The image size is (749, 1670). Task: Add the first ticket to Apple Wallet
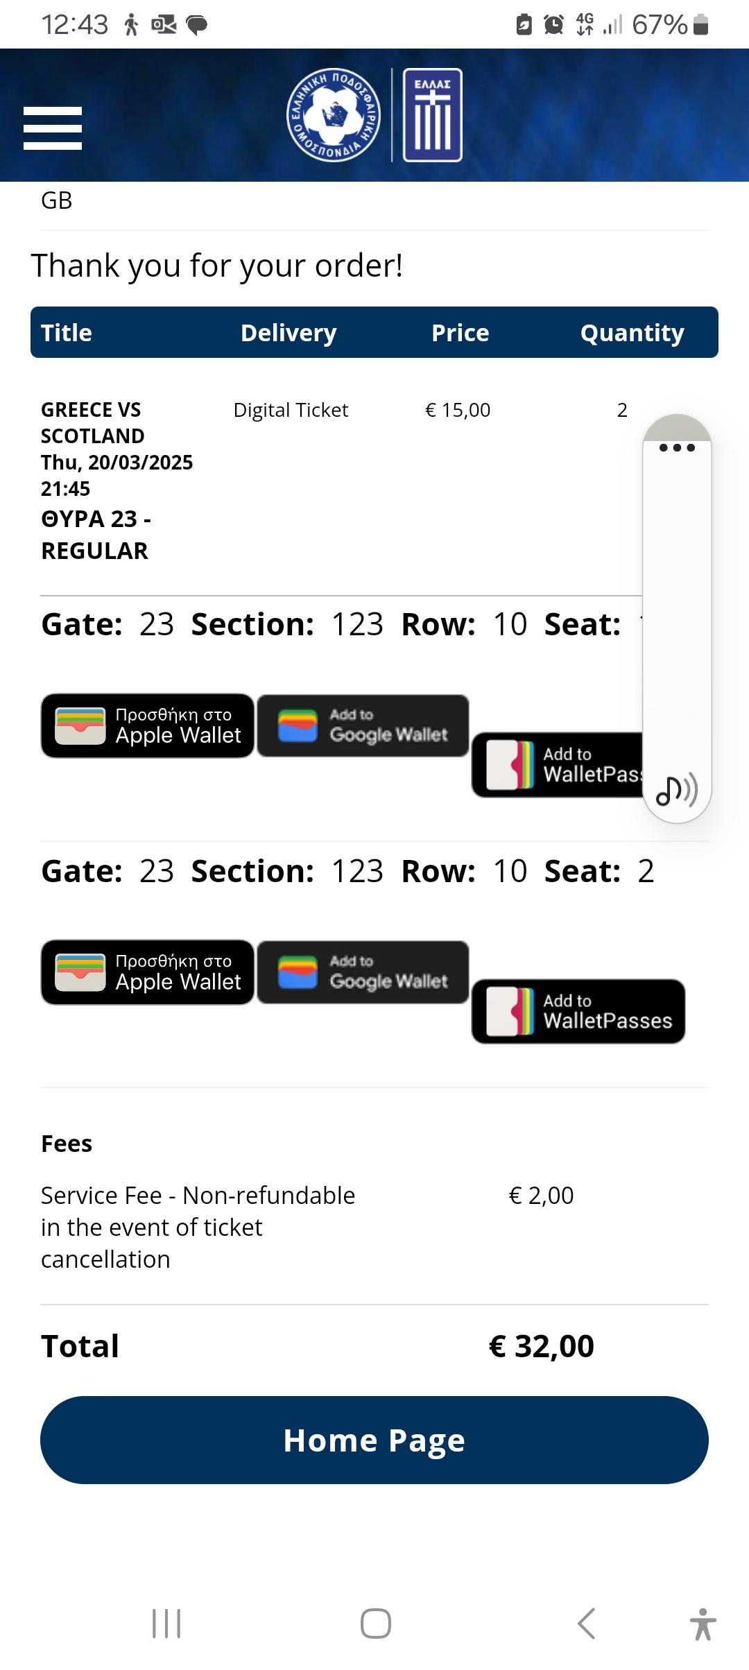(147, 726)
